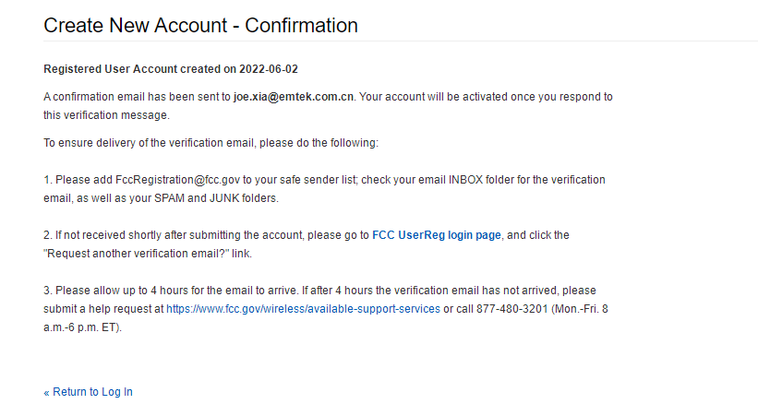The height and width of the screenshot is (416, 758).
Task: Open the FCC UserReg login page link
Action: pos(437,235)
